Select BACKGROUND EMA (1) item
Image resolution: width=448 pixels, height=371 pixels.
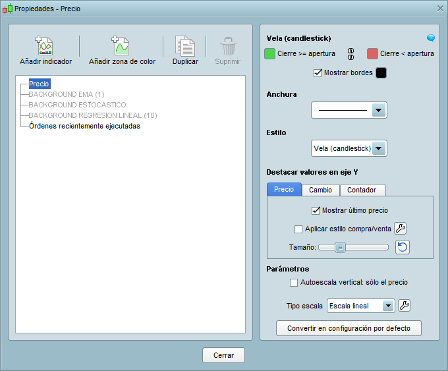coord(67,94)
